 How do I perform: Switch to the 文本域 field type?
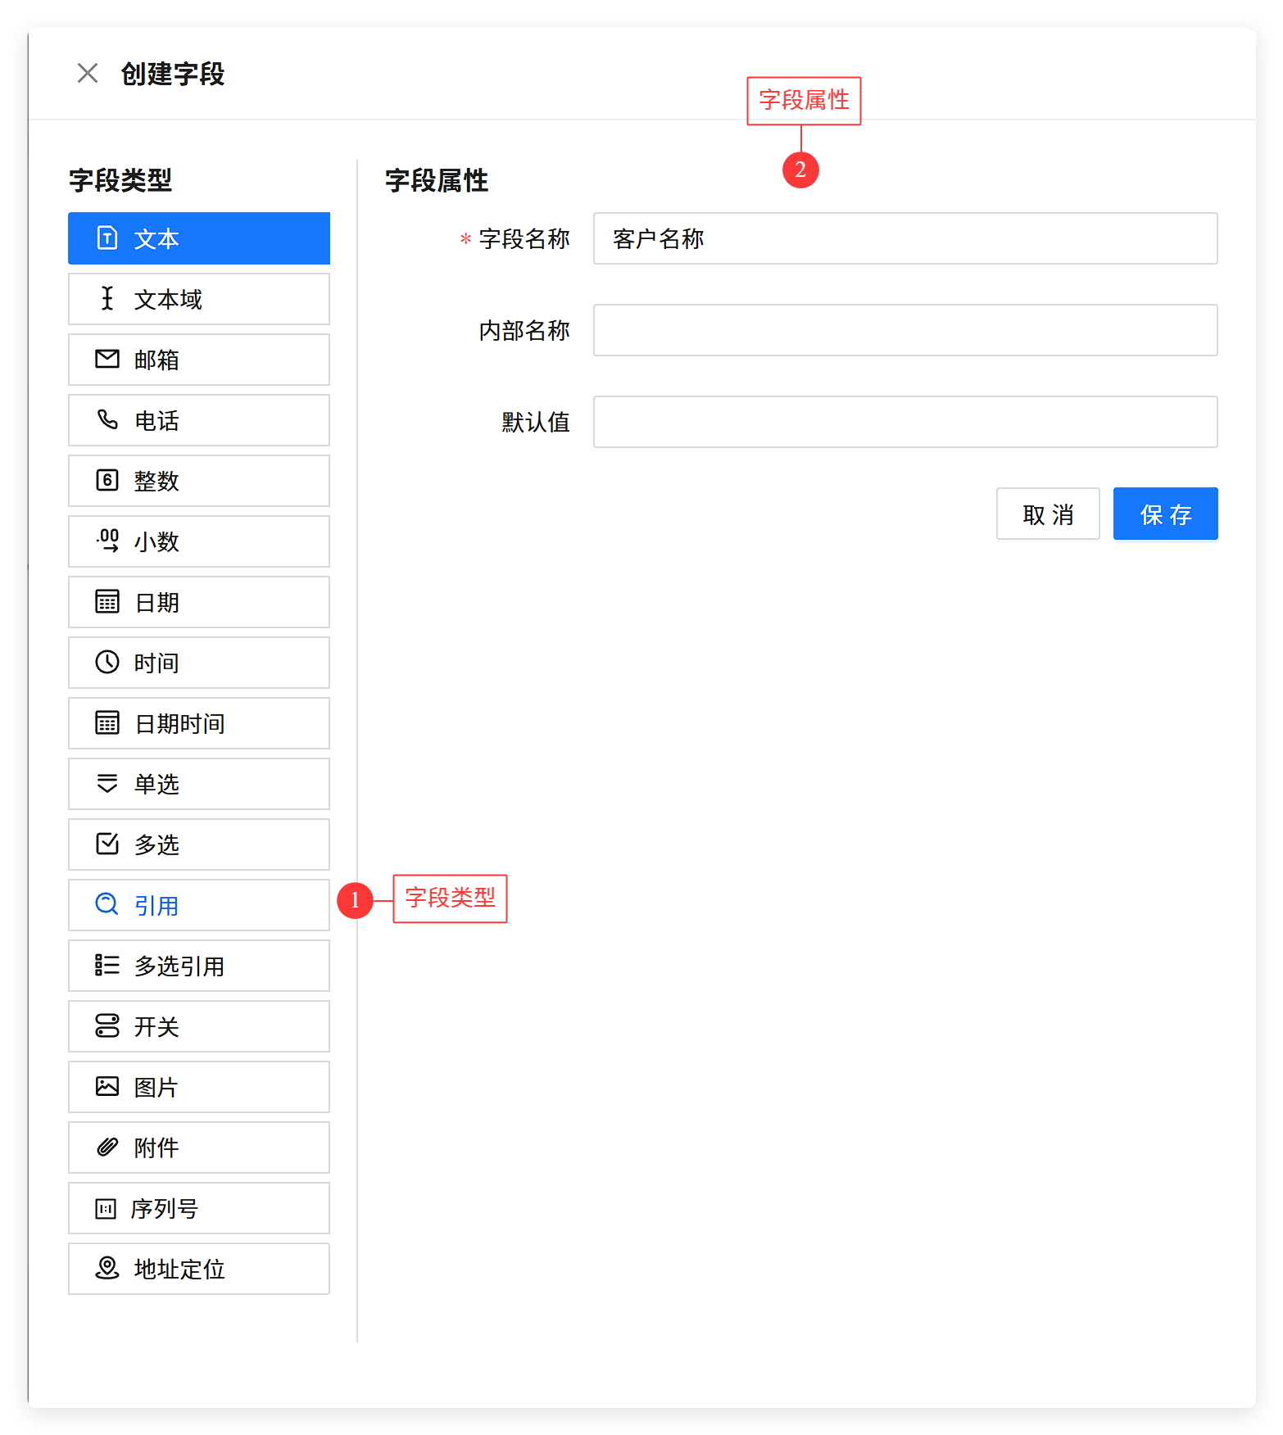pos(199,299)
